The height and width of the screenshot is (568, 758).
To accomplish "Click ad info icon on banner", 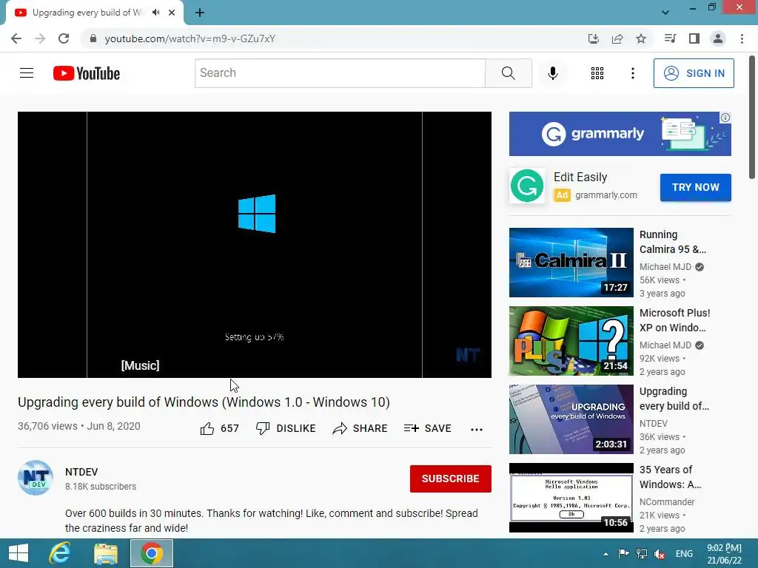I will (725, 118).
